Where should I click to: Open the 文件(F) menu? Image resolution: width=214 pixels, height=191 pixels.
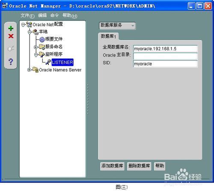[27, 15]
